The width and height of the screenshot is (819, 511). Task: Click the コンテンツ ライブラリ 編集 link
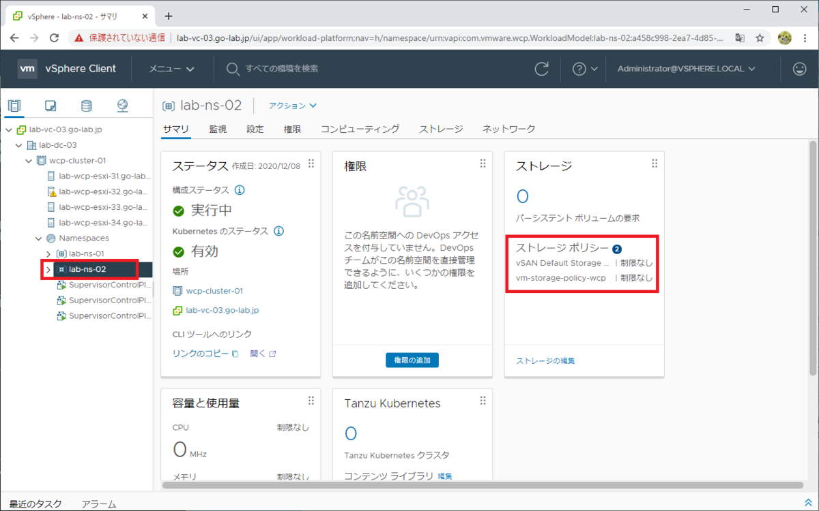point(445,476)
